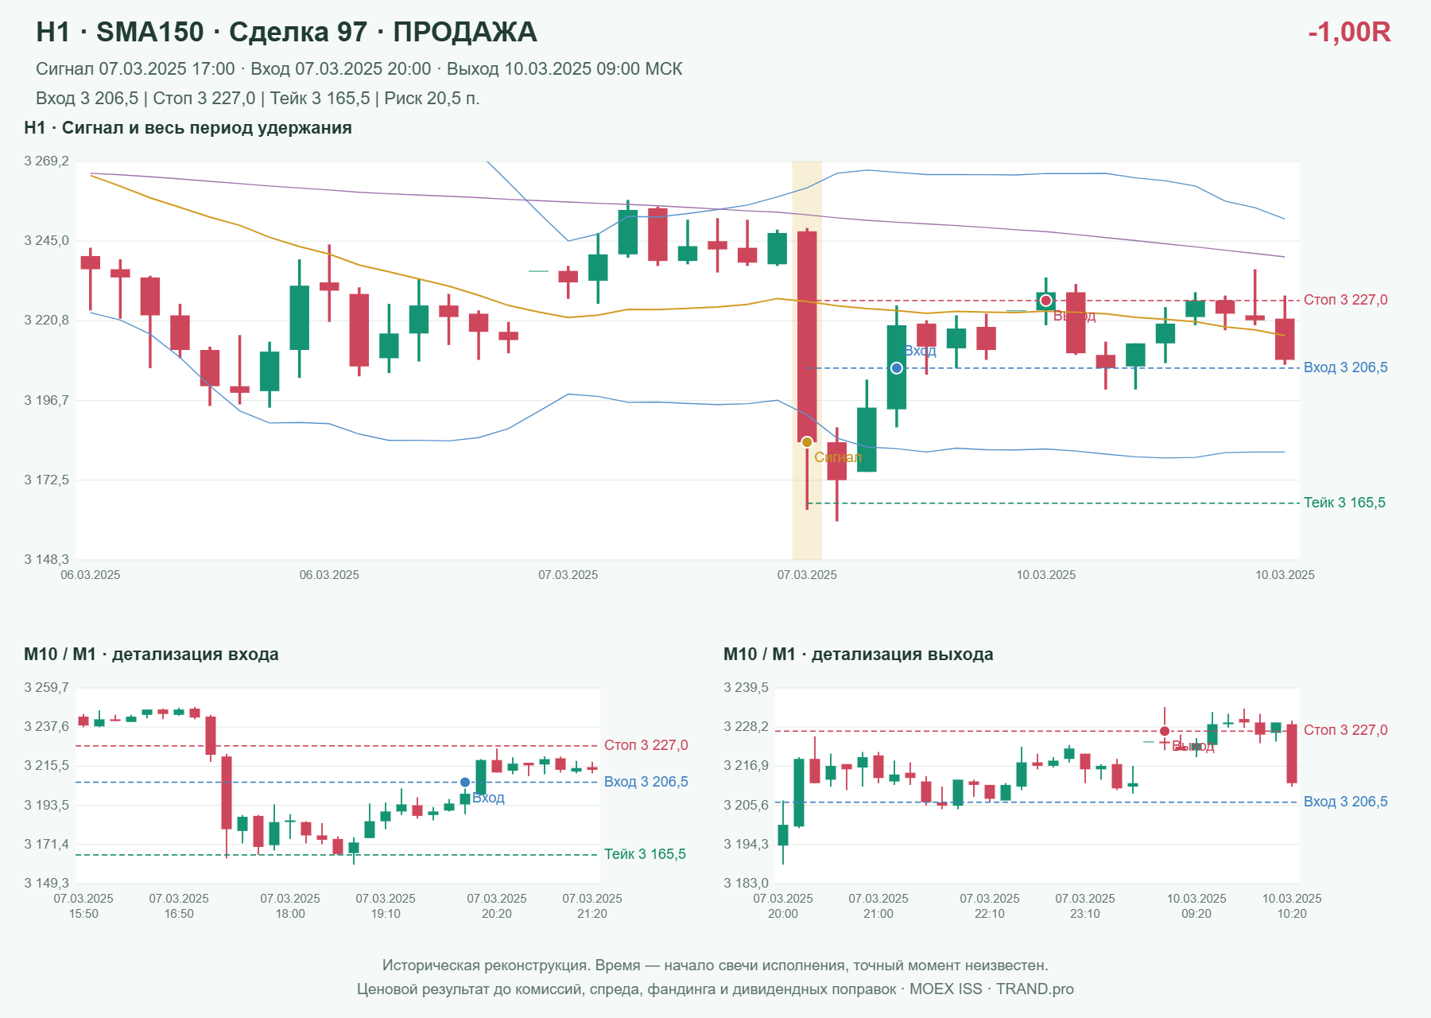Click the footer line starting 'Историческая реконструкция'
1431x1018 pixels.
[x=715, y=966]
